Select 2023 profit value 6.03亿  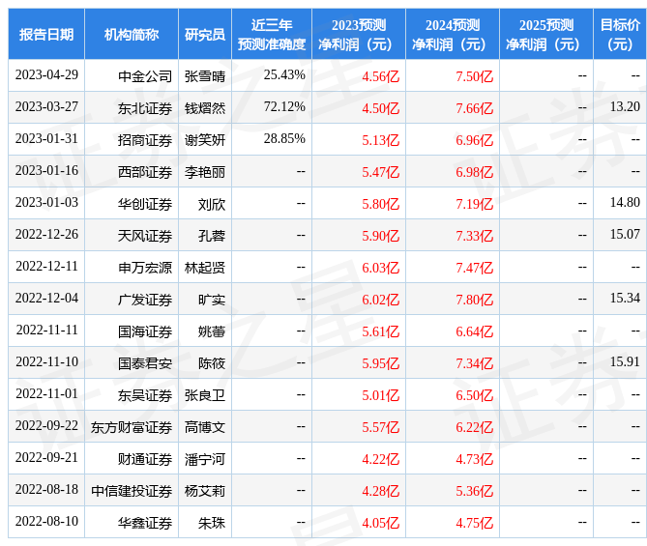[x=380, y=268]
